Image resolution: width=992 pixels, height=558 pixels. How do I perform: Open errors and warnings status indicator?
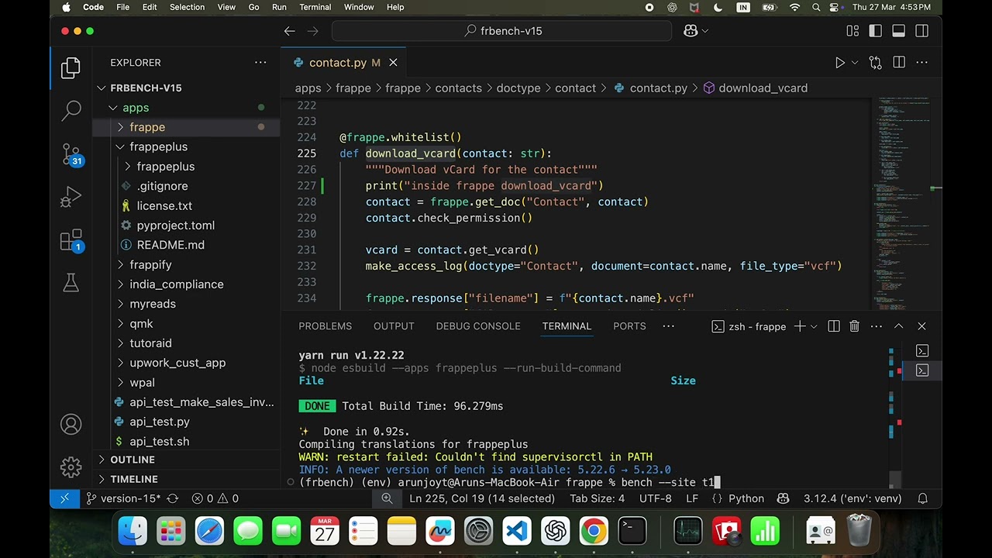[x=215, y=499]
